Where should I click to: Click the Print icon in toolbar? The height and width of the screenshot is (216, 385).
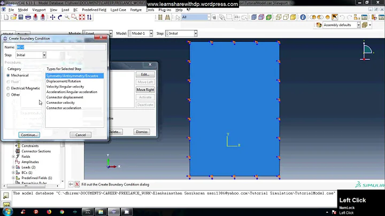pos(28,17)
